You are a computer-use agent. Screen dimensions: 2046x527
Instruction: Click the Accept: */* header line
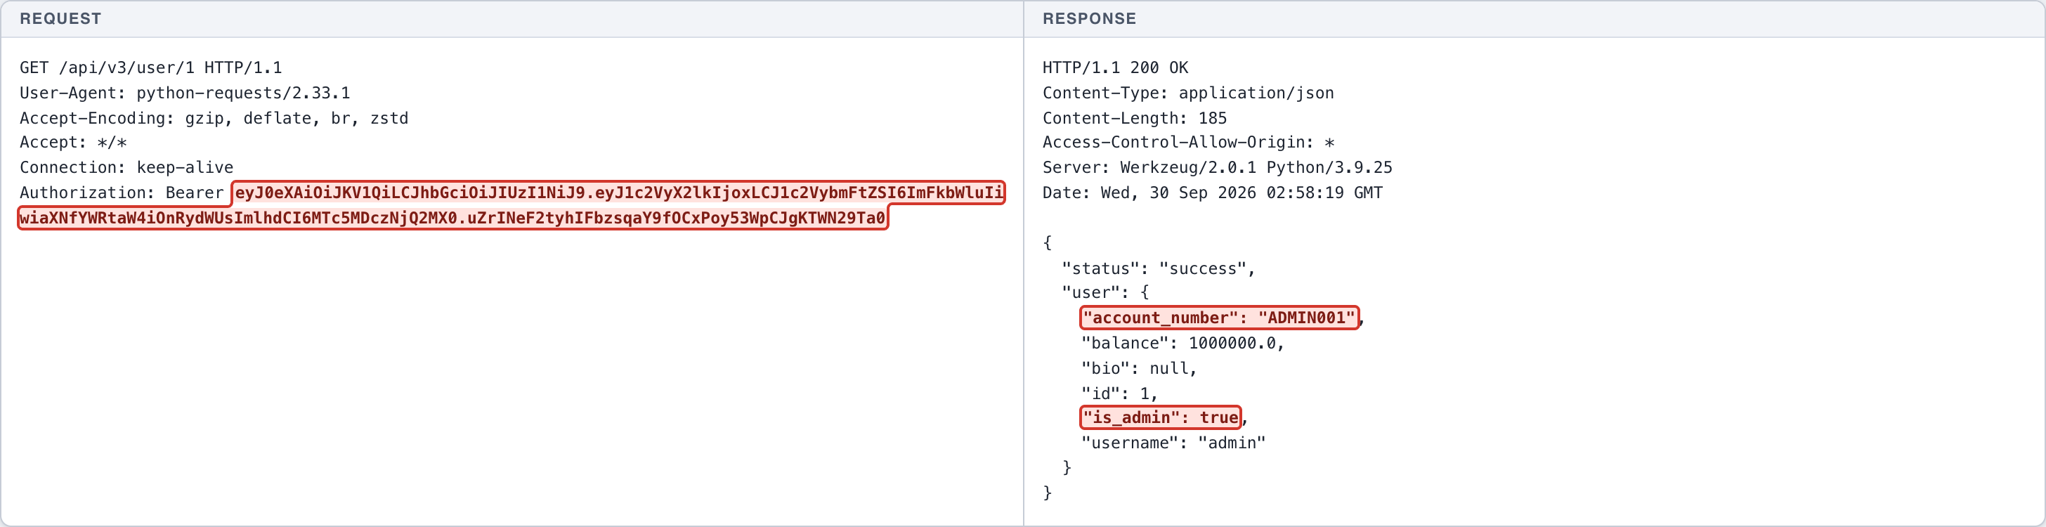coord(73,142)
